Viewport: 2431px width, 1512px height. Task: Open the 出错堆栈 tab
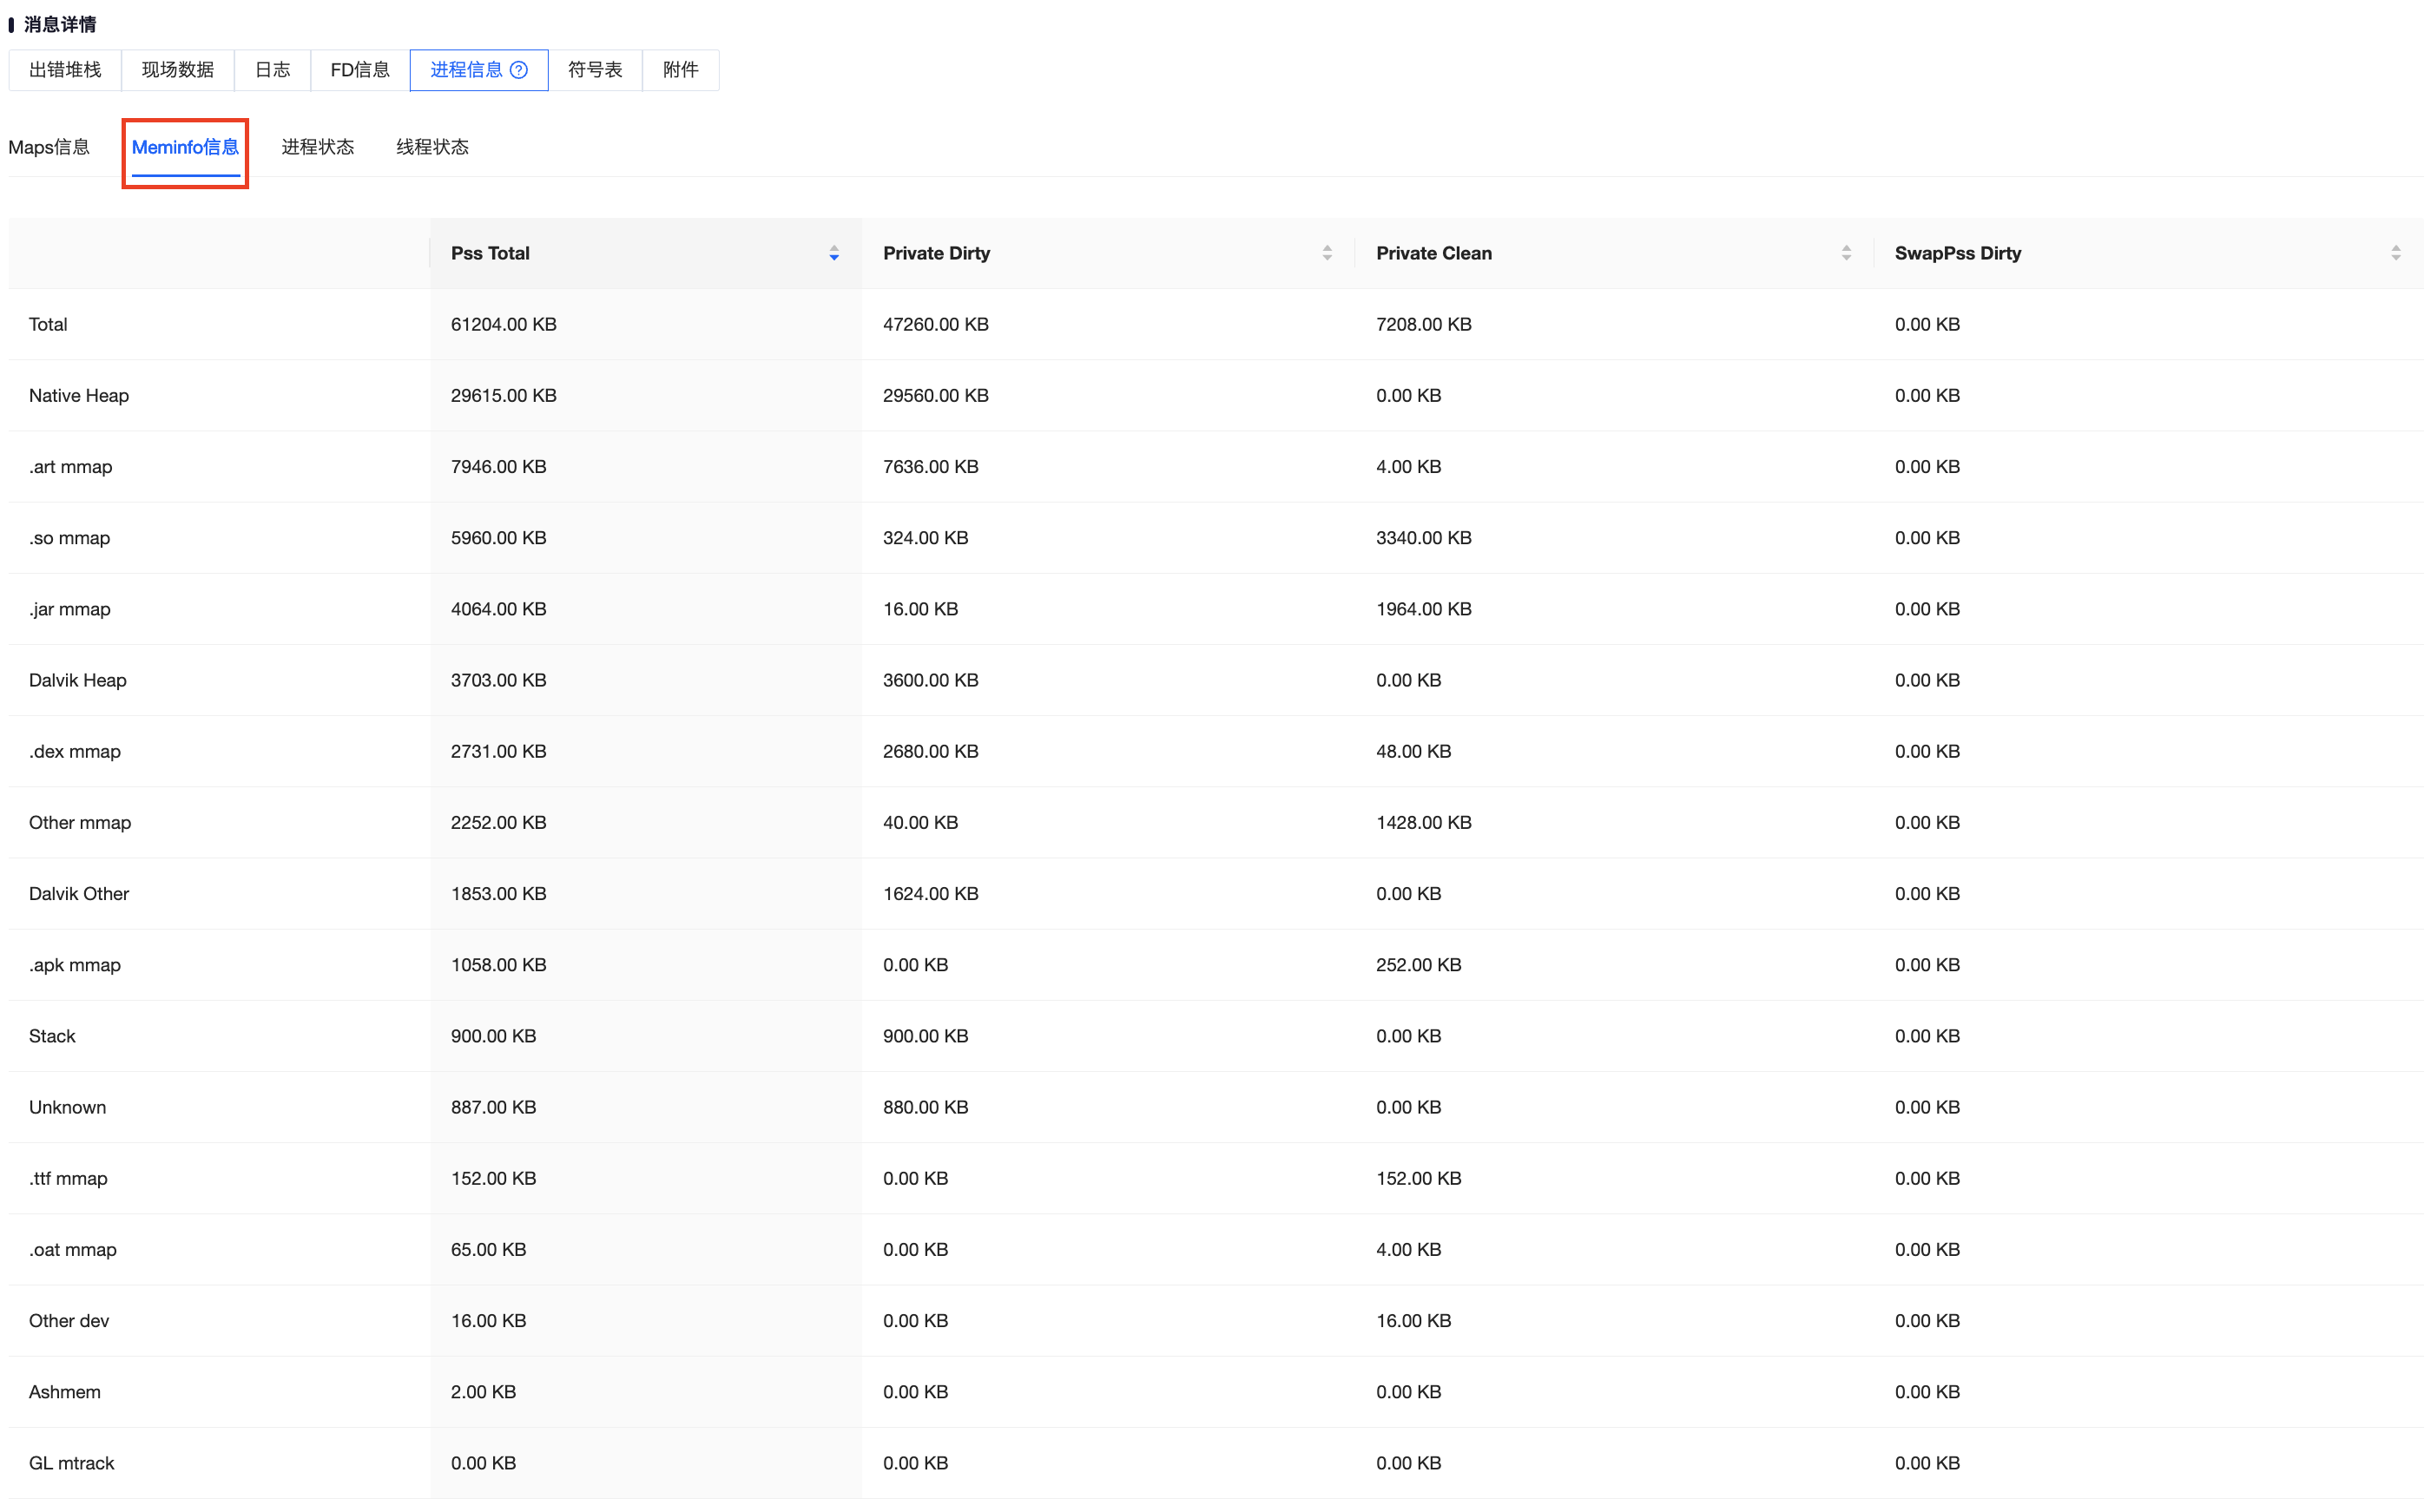(65, 70)
